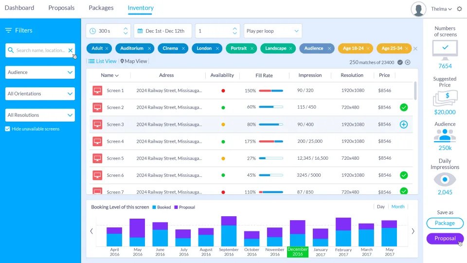Open the settings gear icon
467x263 pixels.
point(460,9)
